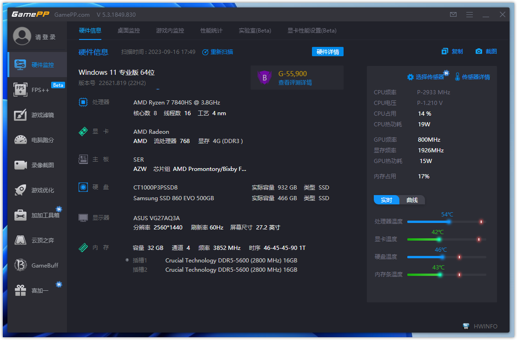This screenshot has width=517, height=340.
Task: Open the 电脑跑分 speedometer icon
Action: tap(20, 140)
